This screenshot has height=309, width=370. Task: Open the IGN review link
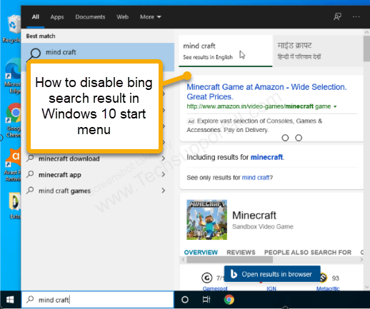(271, 288)
